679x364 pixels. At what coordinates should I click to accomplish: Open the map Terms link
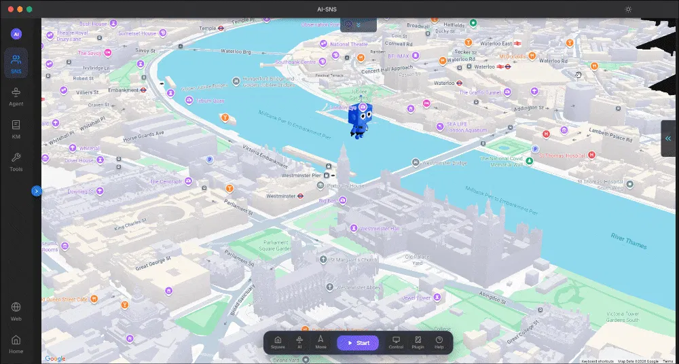point(667,361)
